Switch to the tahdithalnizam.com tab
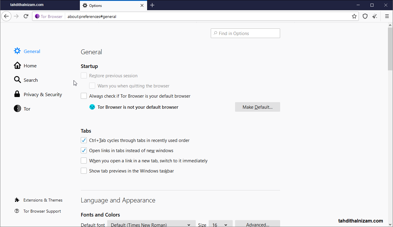Viewport: 393px width, 227px height. 40,5
